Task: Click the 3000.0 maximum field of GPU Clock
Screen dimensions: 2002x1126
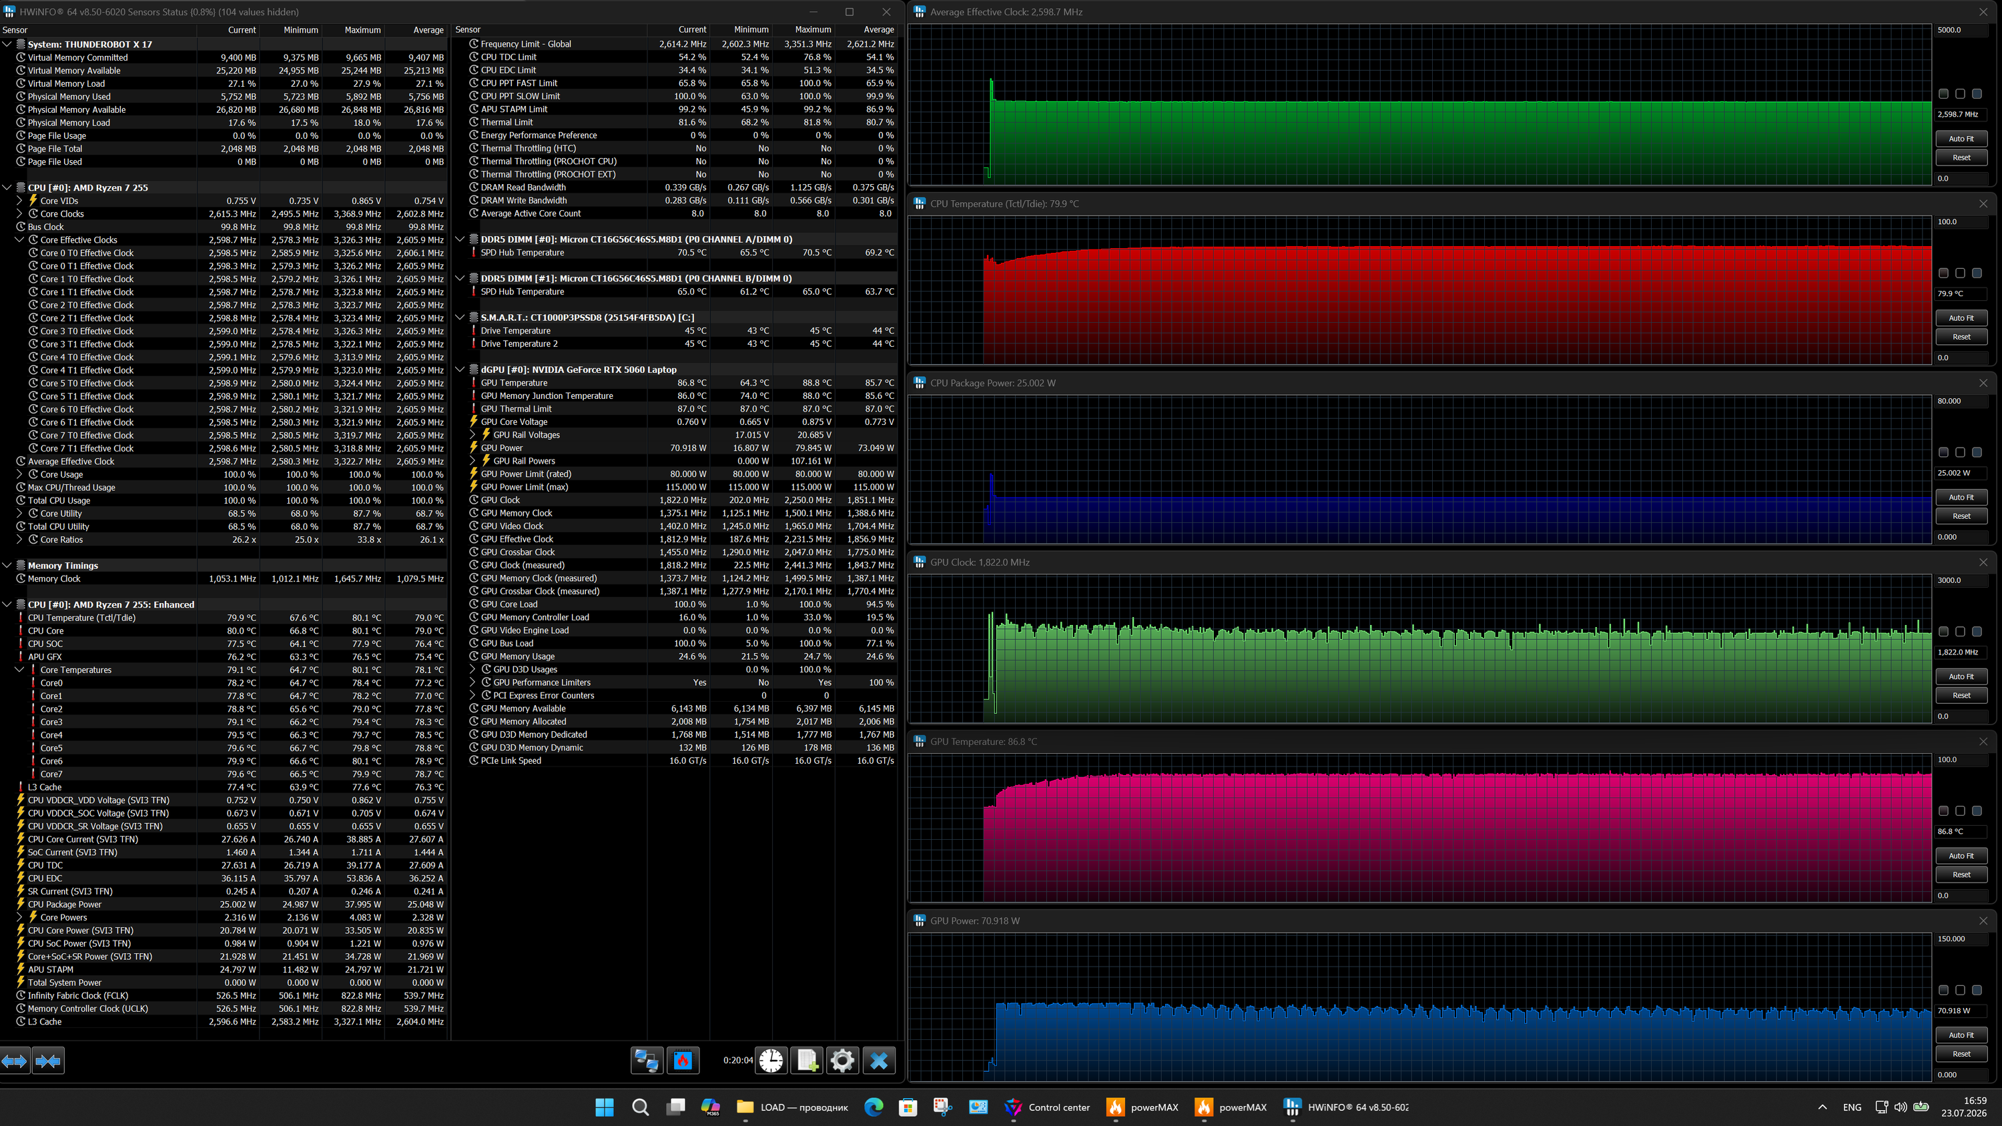Action: point(1961,580)
